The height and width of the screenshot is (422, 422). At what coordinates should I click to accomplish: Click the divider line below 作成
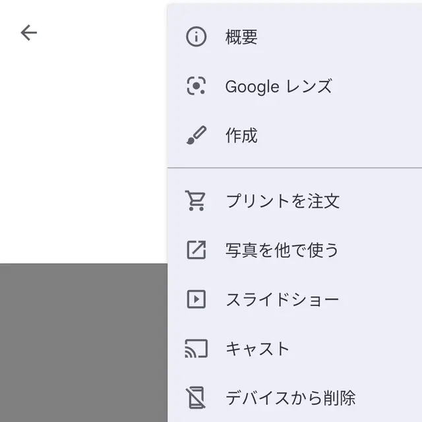tap(295, 167)
